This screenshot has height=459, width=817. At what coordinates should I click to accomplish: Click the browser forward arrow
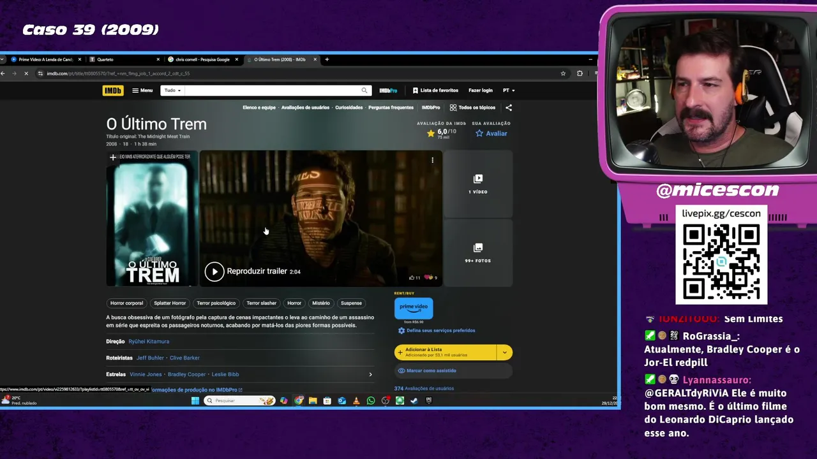(14, 73)
